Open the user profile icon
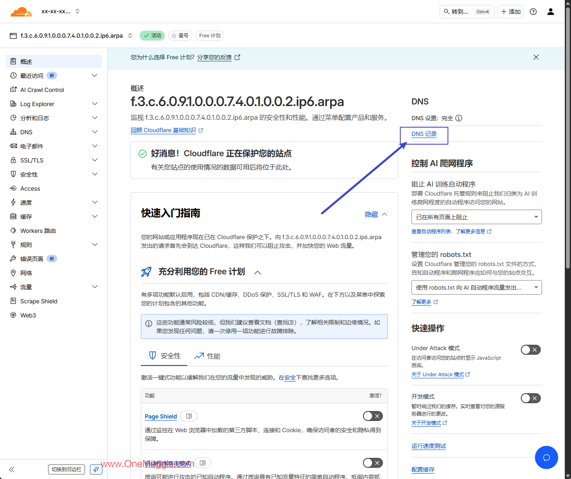Image resolution: width=571 pixels, height=479 pixels. tap(551, 12)
